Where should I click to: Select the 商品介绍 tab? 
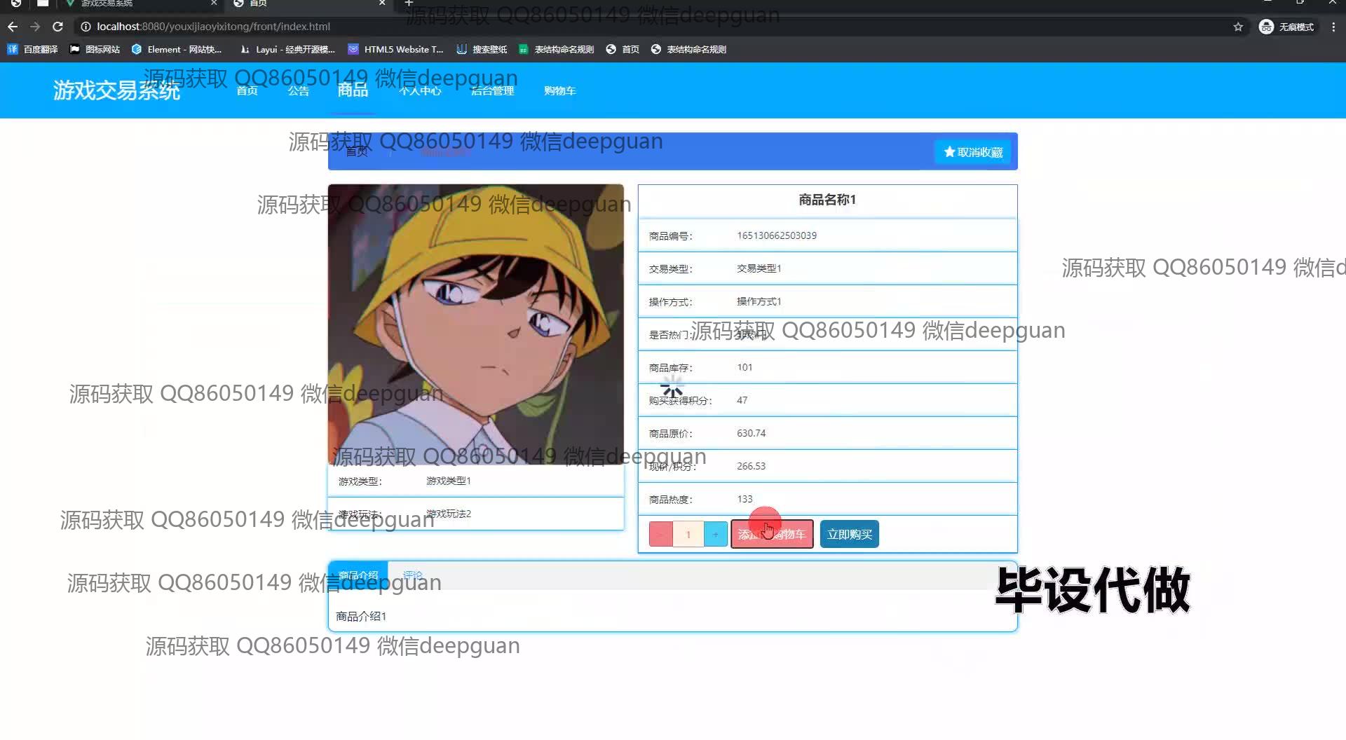(358, 575)
